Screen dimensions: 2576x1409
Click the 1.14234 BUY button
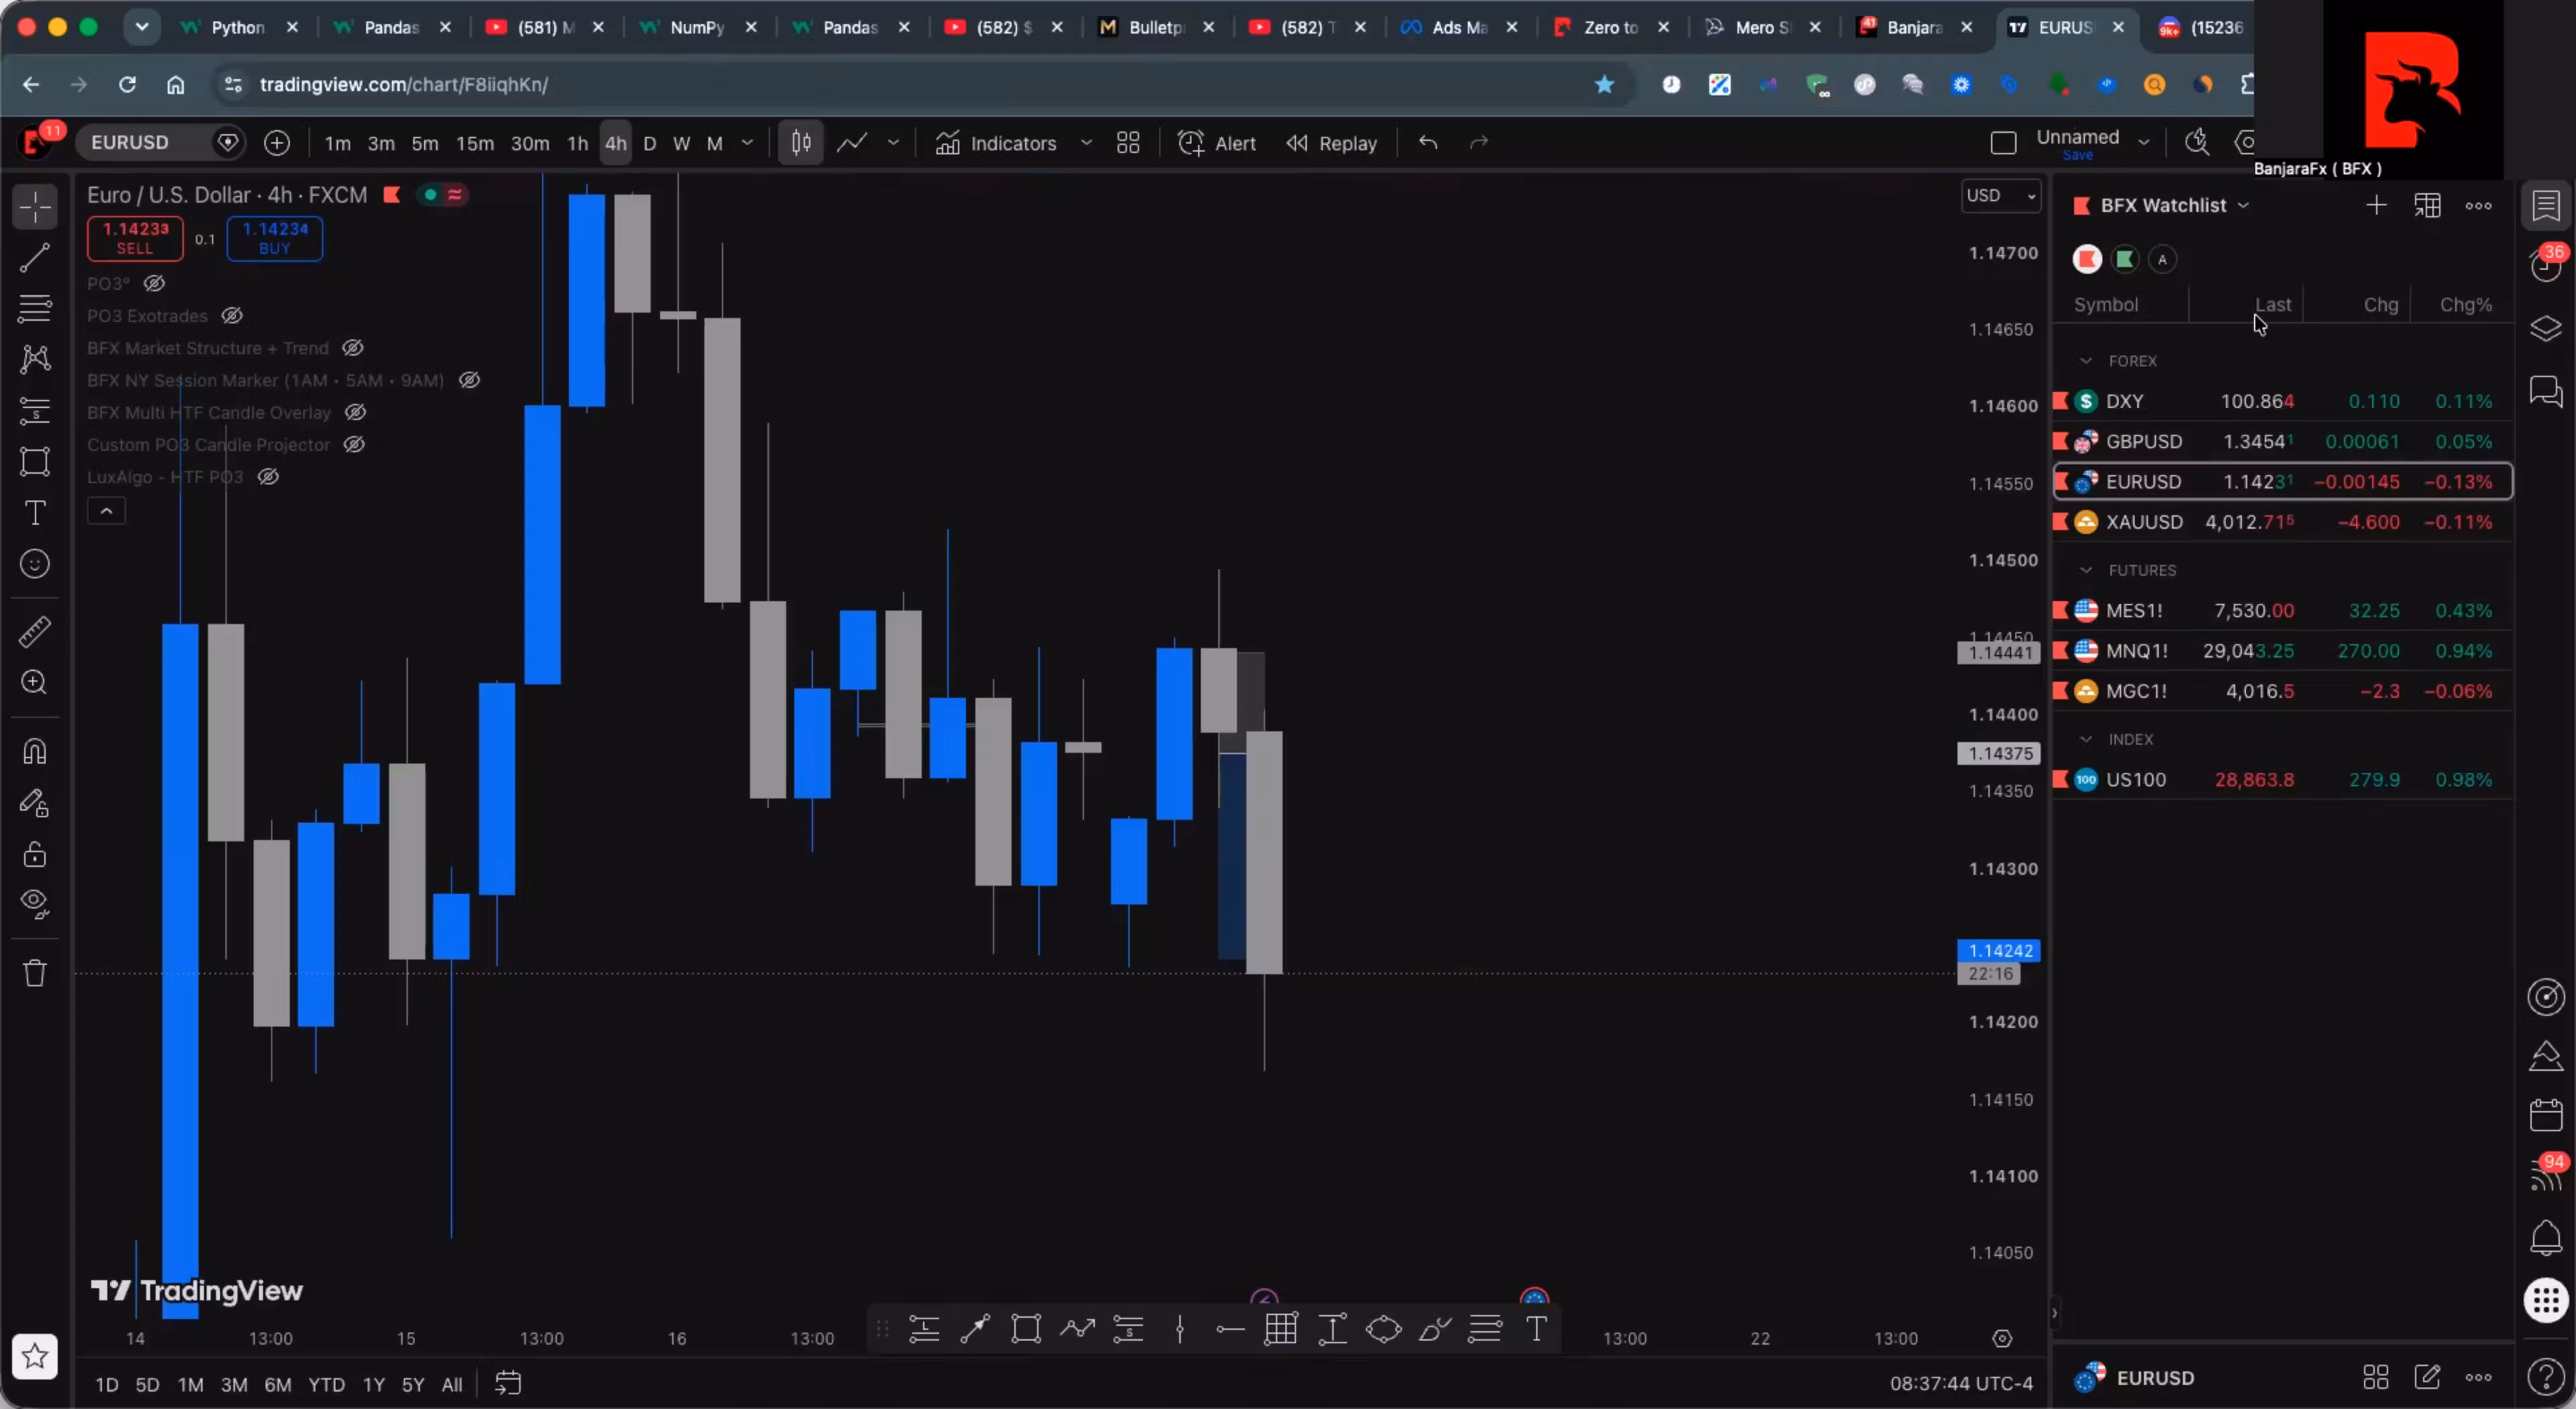[275, 238]
